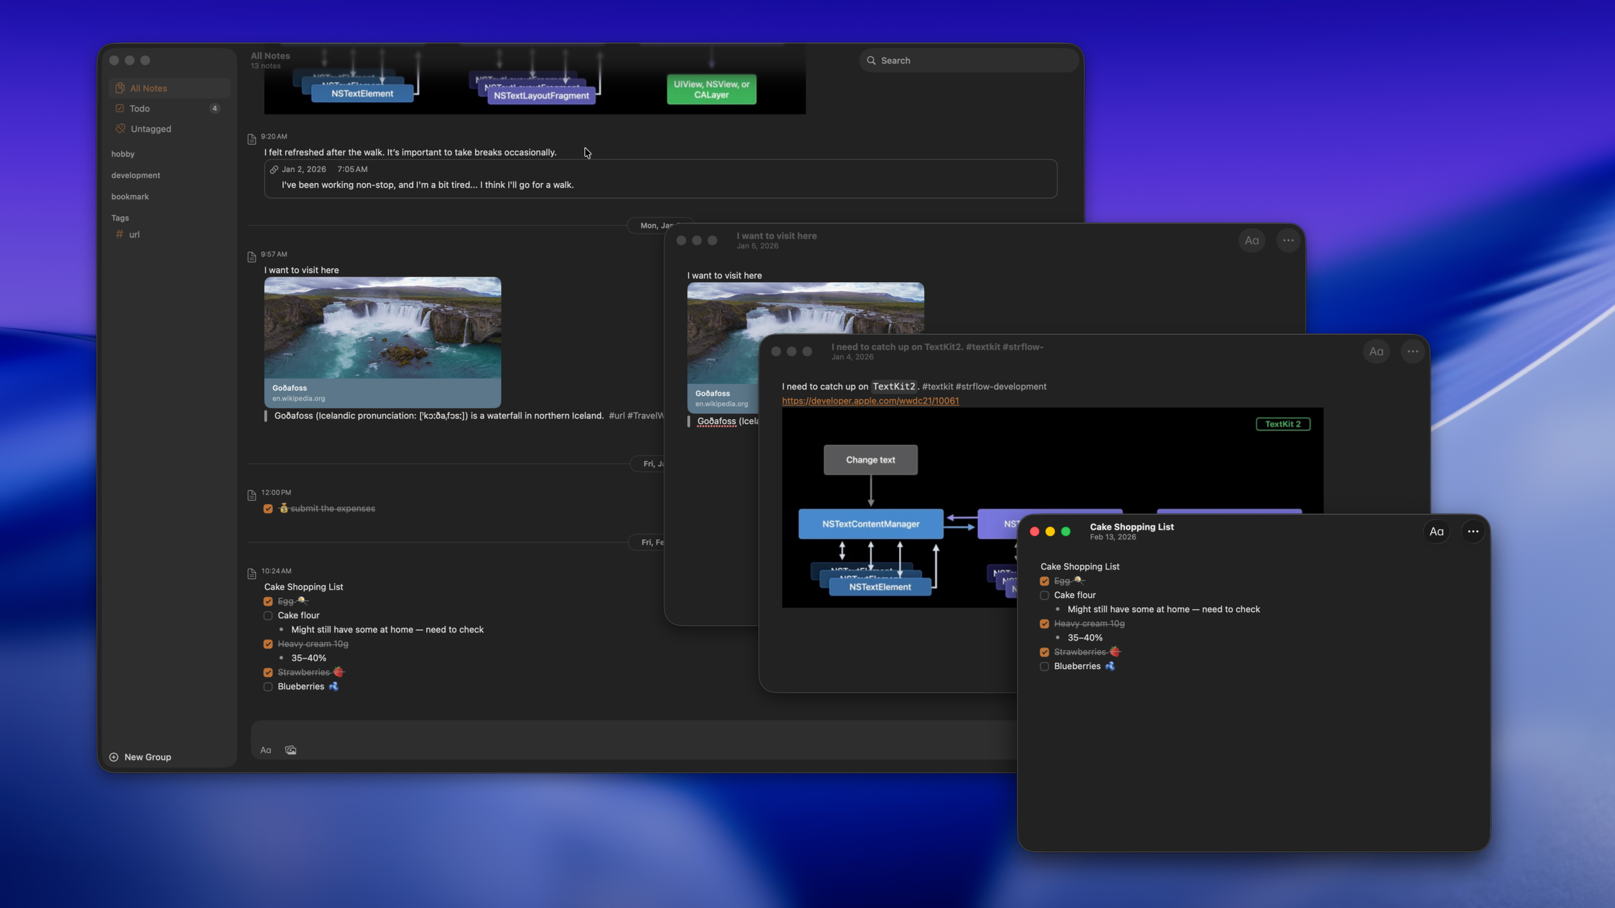Open text formatting with the Aa composer icon
The image size is (1615, 908).
tap(265, 749)
